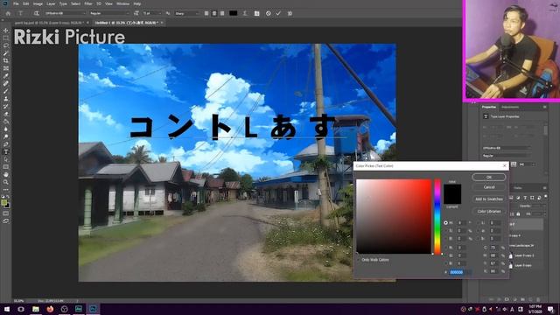
Task: Enable Only Web Colors checkbox
Action: (359, 260)
